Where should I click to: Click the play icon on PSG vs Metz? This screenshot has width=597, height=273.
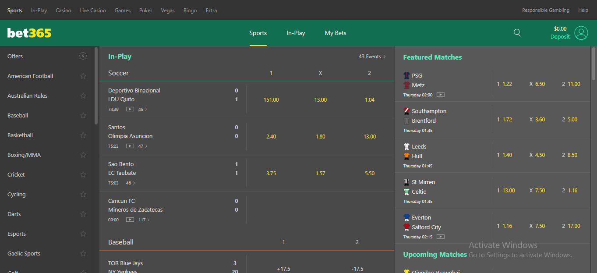[x=440, y=94]
